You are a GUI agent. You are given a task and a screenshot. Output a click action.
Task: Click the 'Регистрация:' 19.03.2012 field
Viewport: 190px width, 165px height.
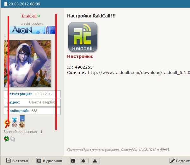coord(32,94)
